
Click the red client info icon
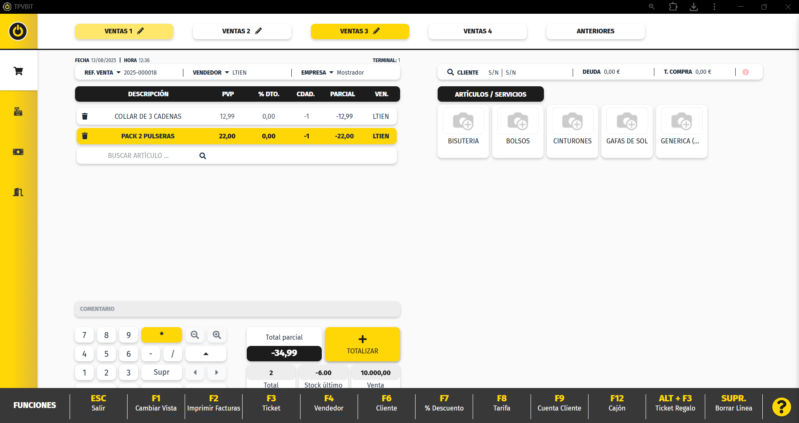[746, 72]
